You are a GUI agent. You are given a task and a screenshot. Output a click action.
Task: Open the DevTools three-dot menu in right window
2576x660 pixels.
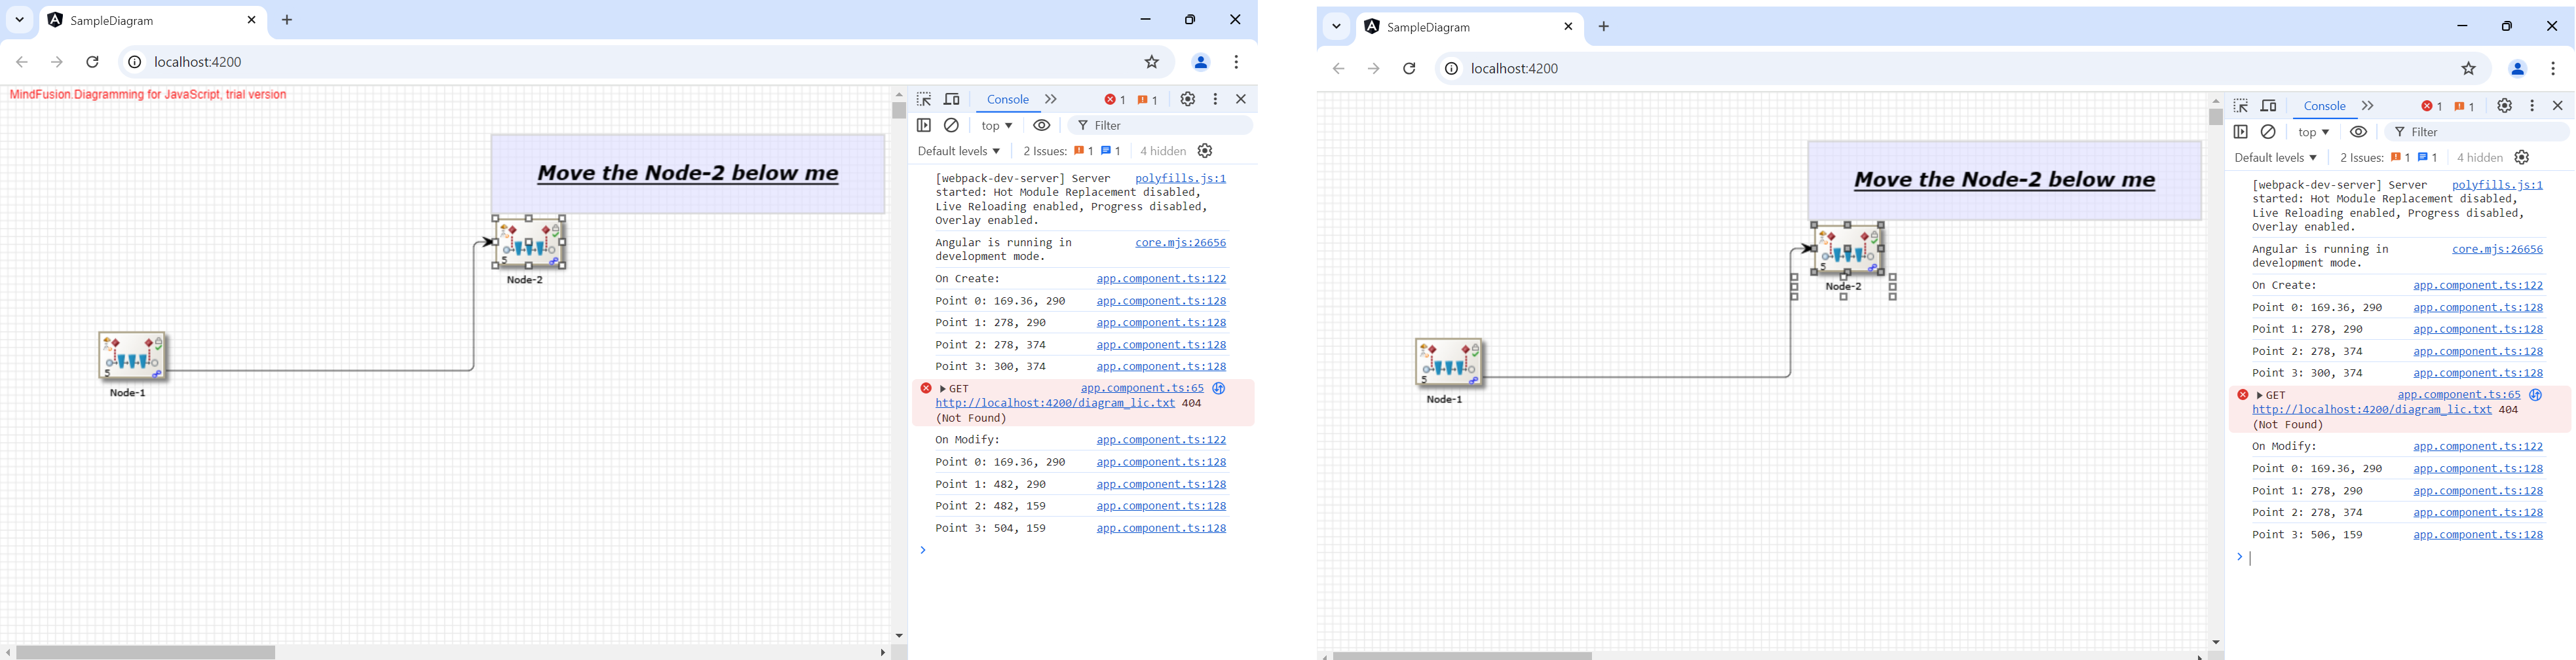point(2532,106)
